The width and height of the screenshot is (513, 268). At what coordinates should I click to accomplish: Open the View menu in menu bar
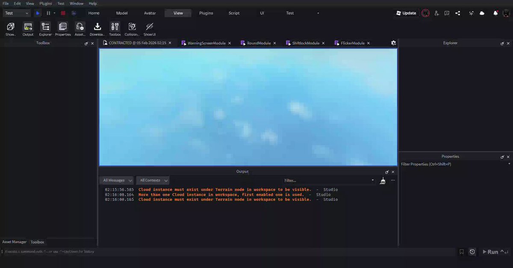[30, 3]
